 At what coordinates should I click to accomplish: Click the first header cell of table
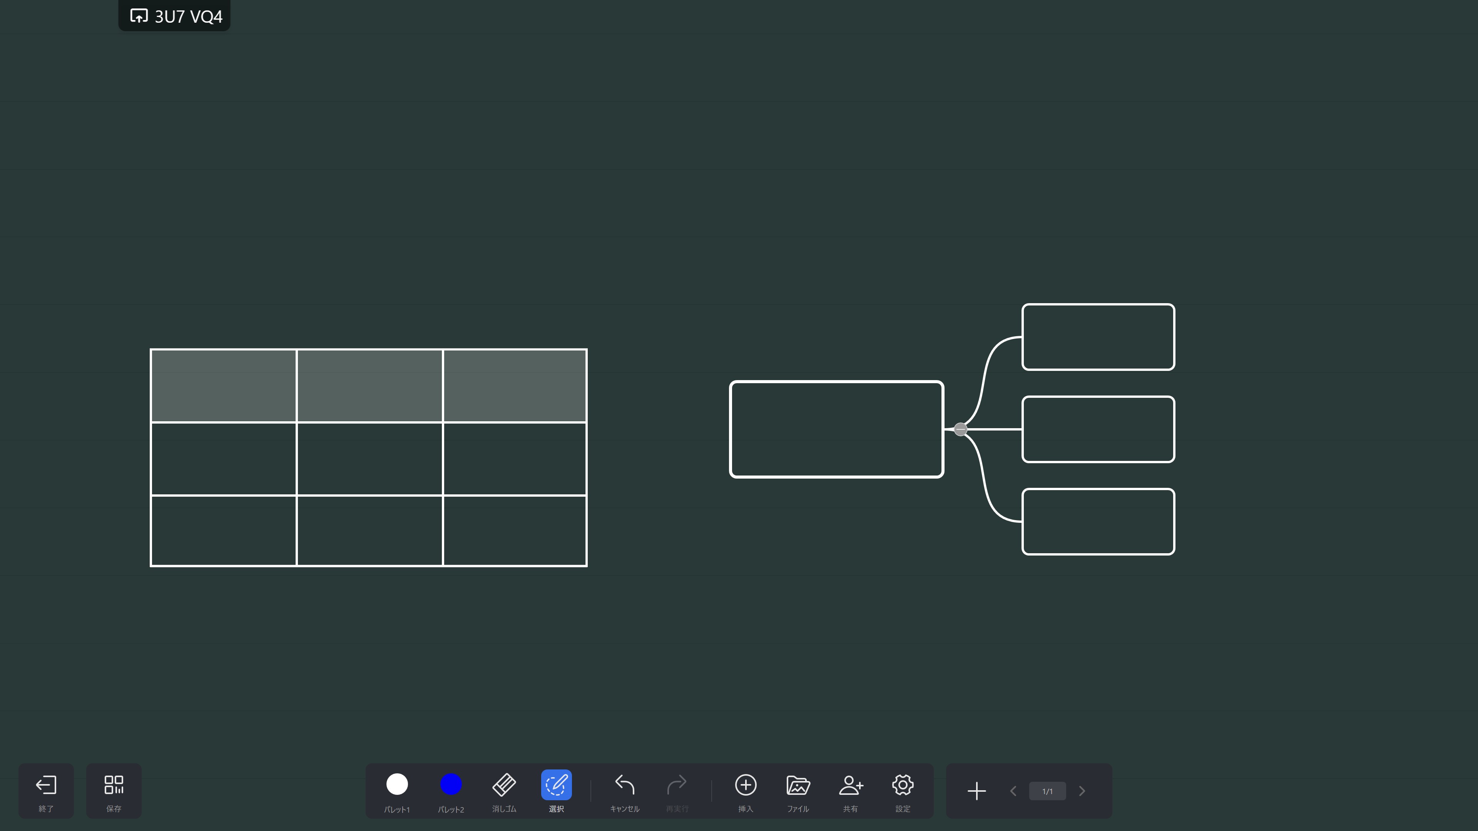click(224, 385)
